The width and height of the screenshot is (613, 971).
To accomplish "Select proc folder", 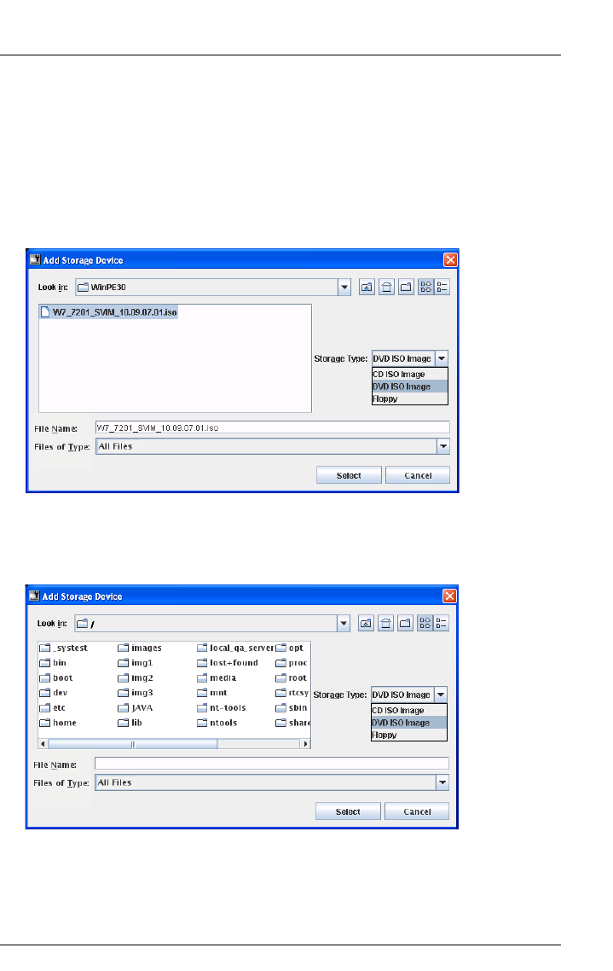I will tap(292, 663).
